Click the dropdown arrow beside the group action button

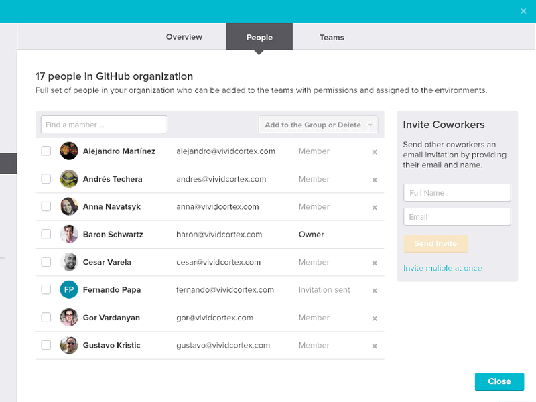coord(371,125)
